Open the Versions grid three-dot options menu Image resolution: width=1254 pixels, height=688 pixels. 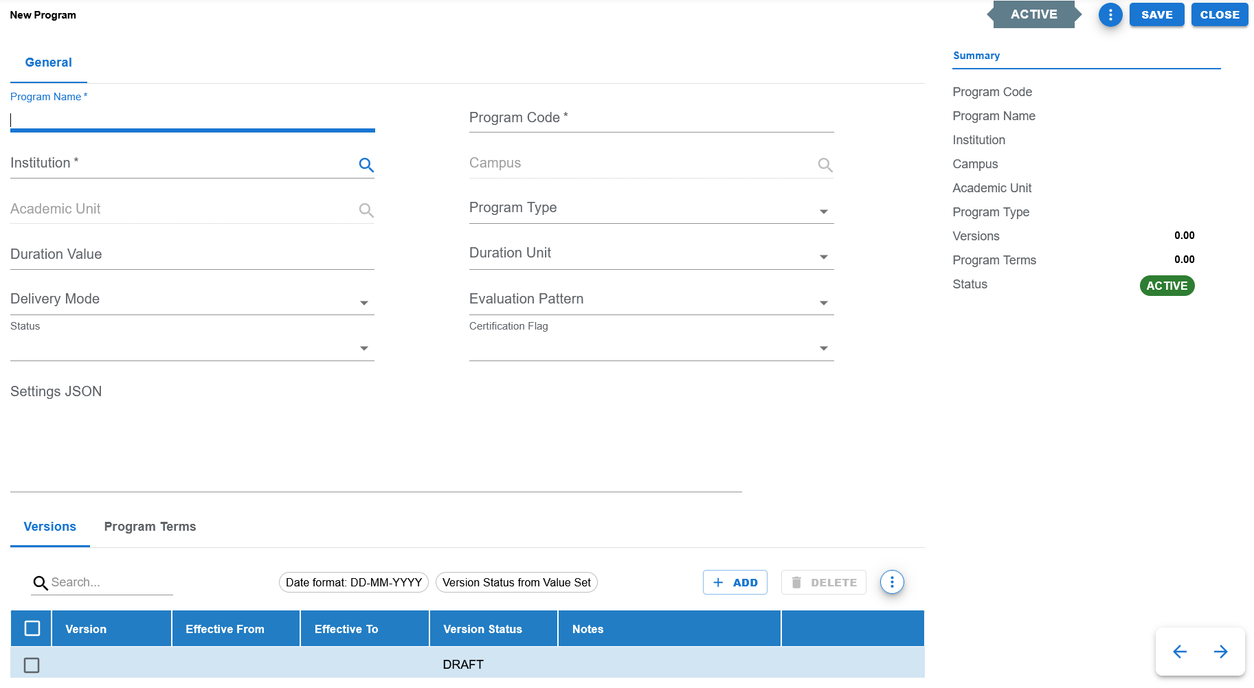coord(892,582)
